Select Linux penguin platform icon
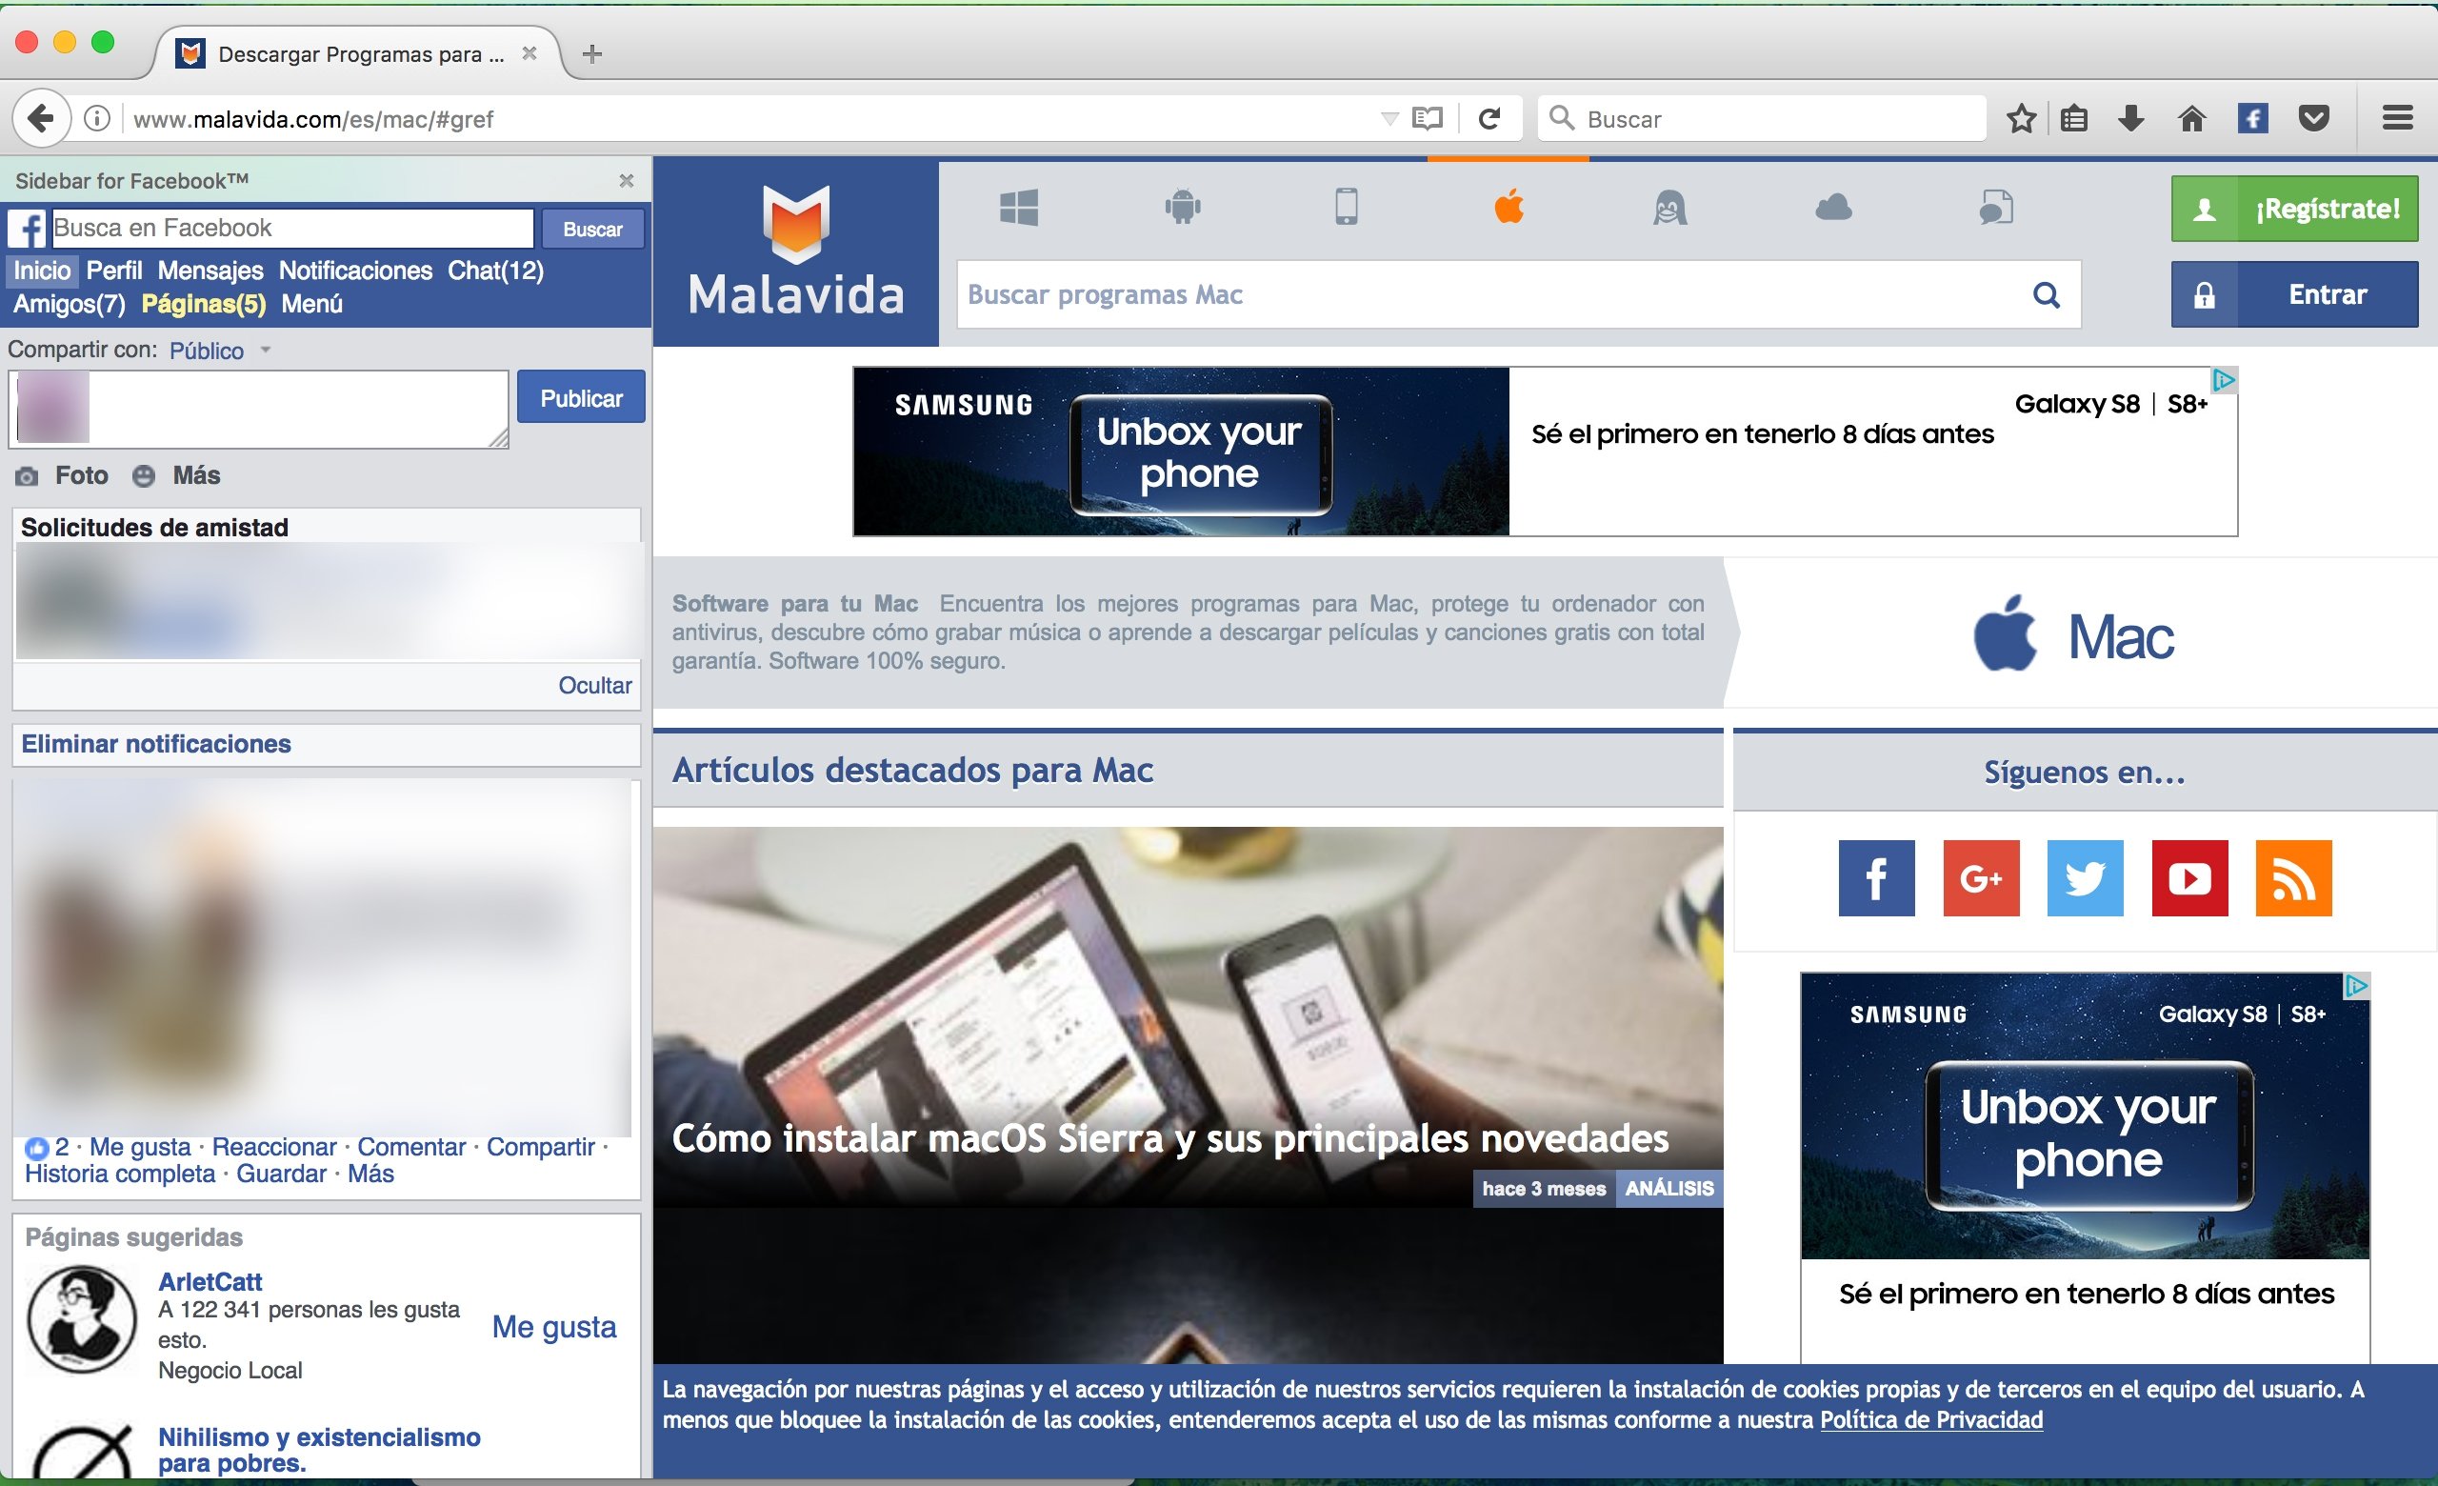 pyautogui.click(x=1670, y=208)
